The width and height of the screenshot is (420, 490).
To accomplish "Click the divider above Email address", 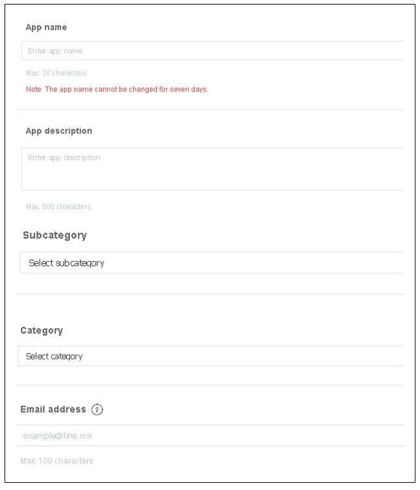I will 210,385.
